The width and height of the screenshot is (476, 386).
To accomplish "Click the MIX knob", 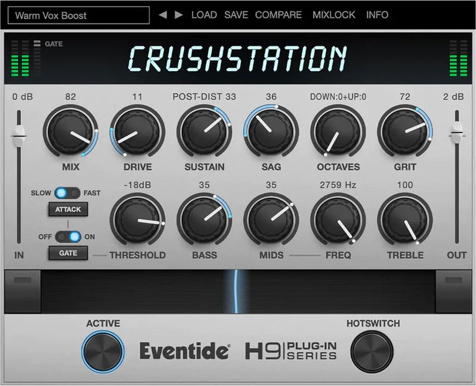I will [70, 131].
